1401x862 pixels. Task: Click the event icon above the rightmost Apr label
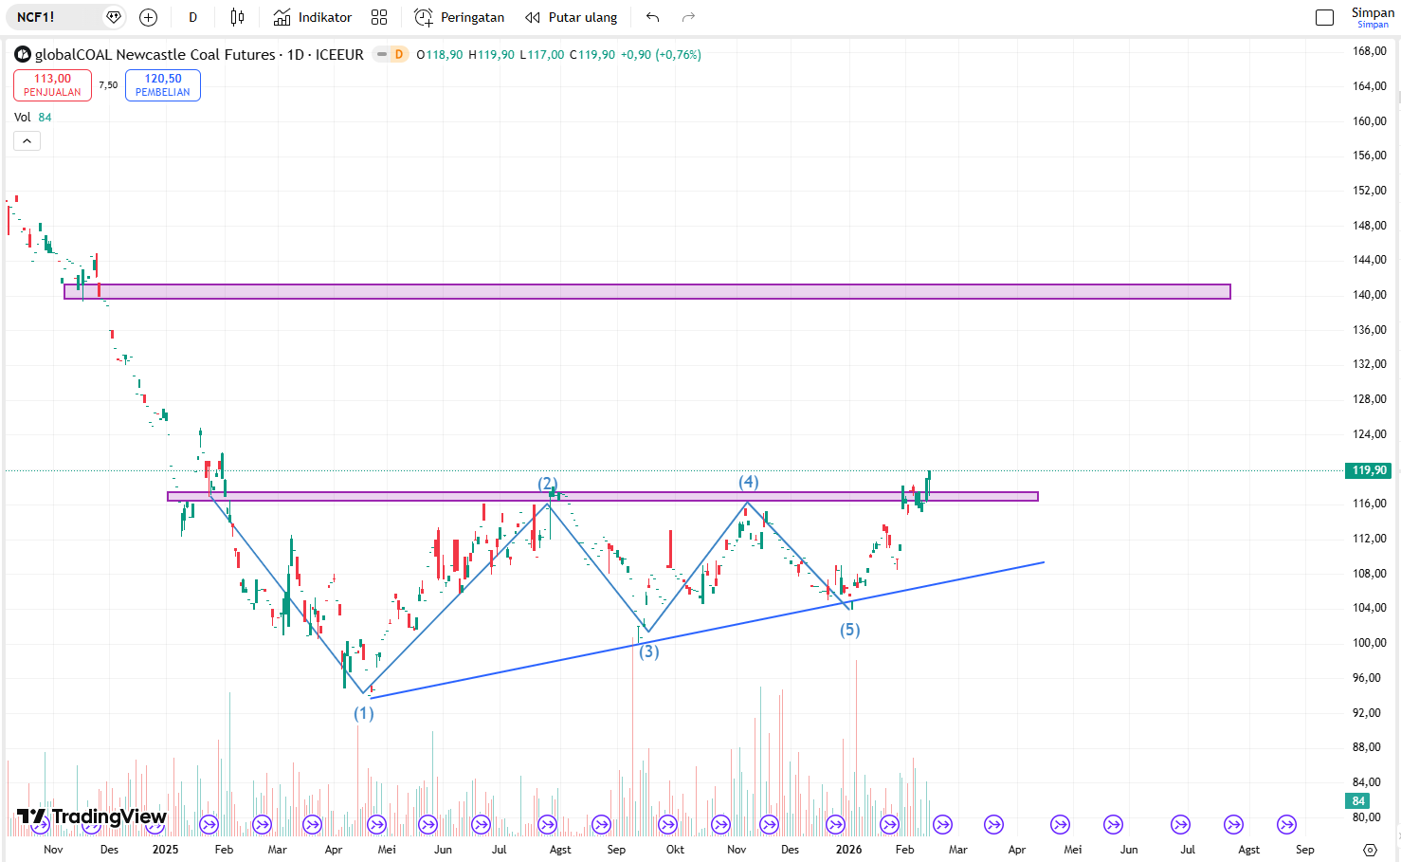[x=993, y=824]
